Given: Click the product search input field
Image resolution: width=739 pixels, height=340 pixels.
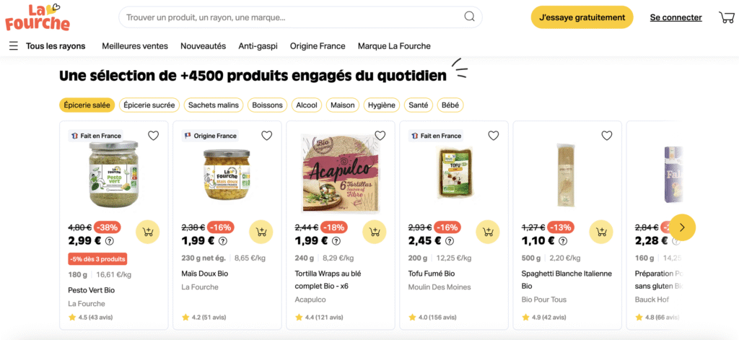Looking at the screenshot, I should click(x=289, y=17).
